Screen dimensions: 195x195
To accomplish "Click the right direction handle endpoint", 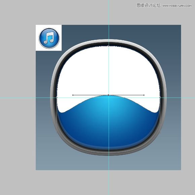I will (144, 95).
